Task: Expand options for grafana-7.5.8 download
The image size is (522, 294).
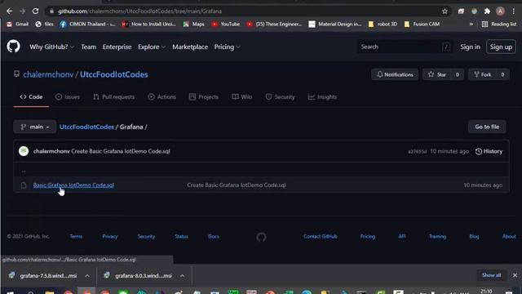Action: tap(87, 276)
